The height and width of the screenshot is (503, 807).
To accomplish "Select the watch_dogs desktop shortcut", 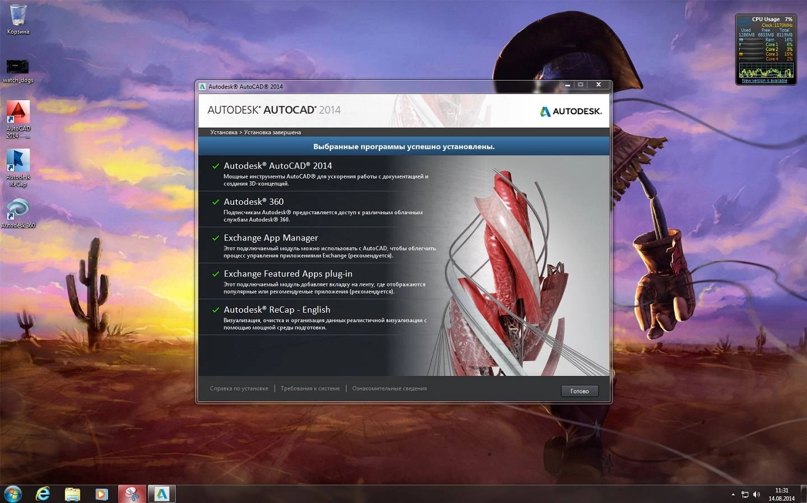I will tap(18, 71).
